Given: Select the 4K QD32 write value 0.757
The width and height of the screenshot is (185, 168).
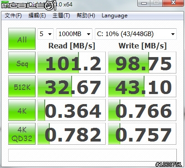Looking at the screenshot, I should click(142, 134).
